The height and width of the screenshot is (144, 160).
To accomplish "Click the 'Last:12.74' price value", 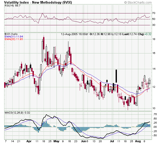I will pyautogui.click(x=129, y=34).
